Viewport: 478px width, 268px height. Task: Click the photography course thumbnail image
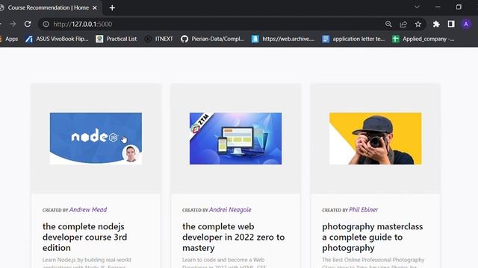coord(376,138)
